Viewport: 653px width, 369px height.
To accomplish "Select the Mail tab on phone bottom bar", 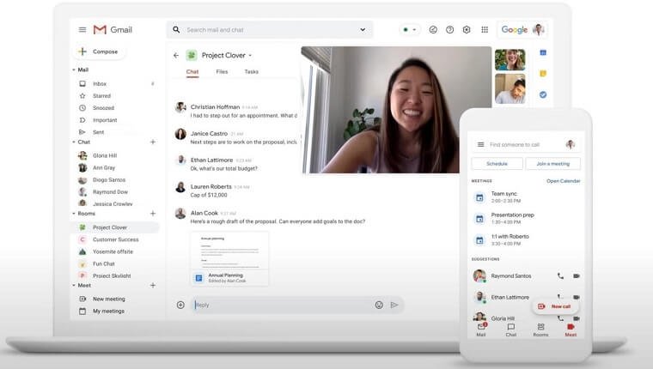I will [481, 330].
